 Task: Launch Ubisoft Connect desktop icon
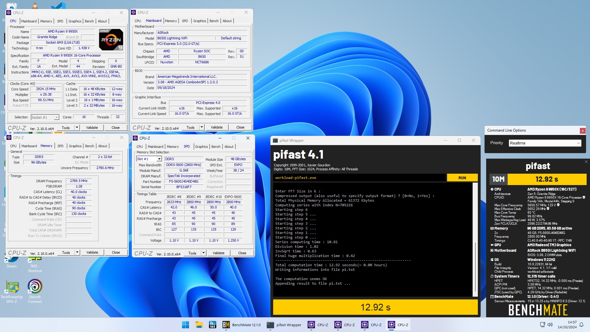point(35,291)
